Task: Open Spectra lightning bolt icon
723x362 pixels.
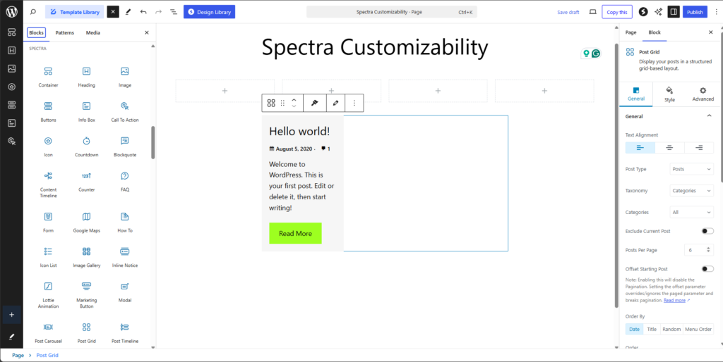Action: tap(643, 12)
